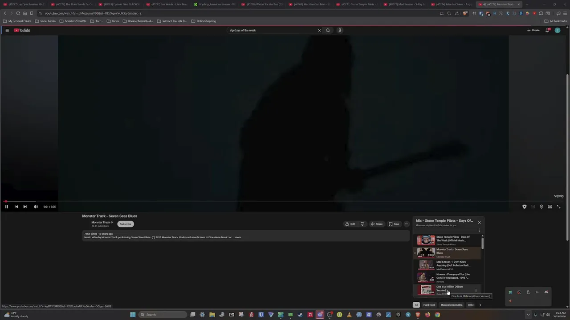The width and height of the screenshot is (570, 320).
Task: Dislike the video with thumbs down
Action: coord(362,224)
